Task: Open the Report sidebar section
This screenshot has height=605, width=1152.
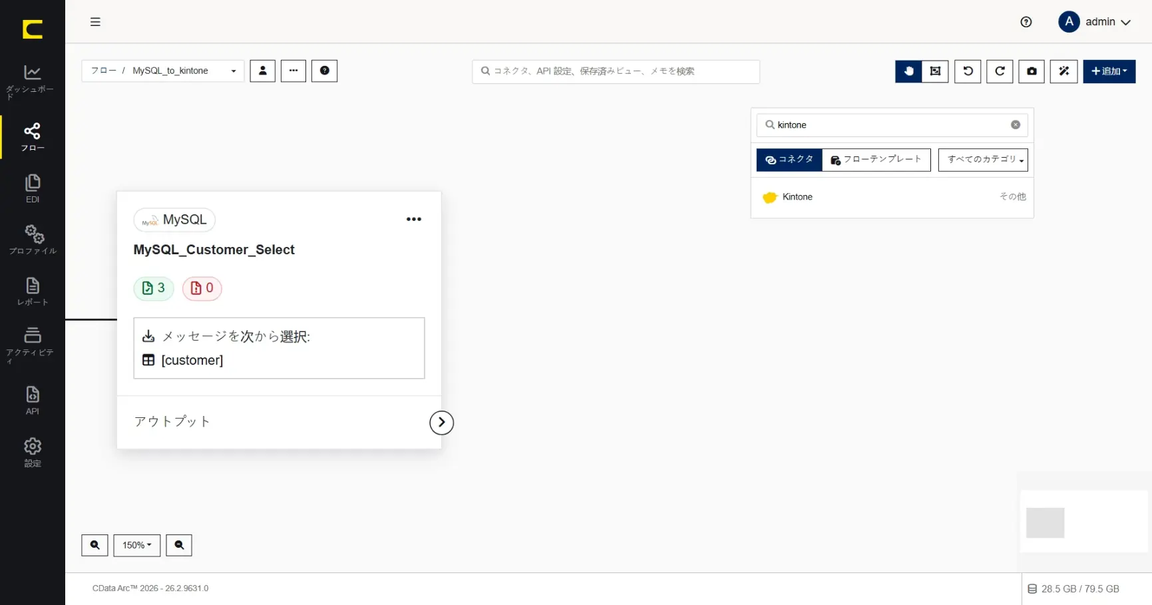Action: point(33,292)
